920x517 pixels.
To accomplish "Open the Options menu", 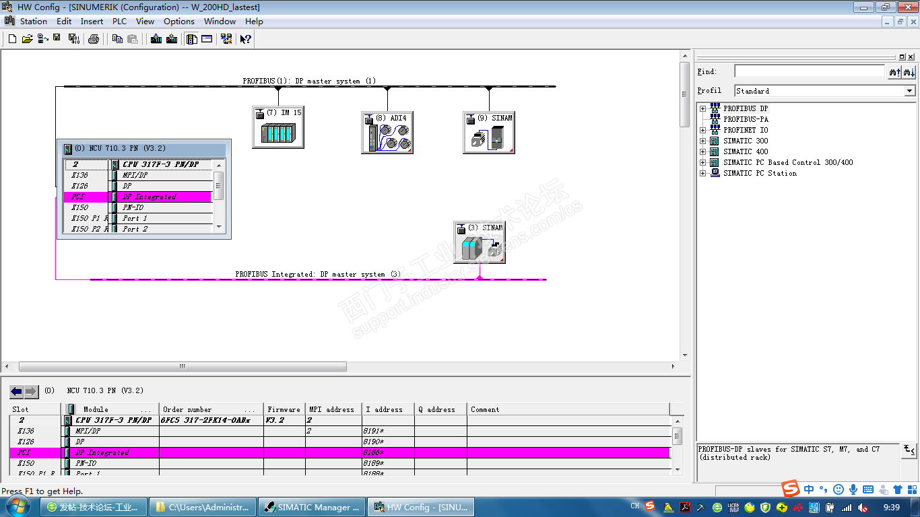I will point(179,22).
